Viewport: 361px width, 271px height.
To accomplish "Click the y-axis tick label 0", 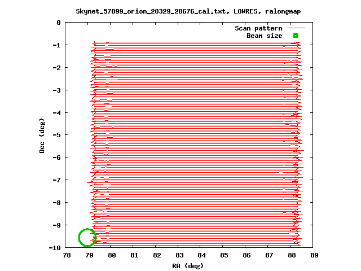I will click(x=59, y=23).
